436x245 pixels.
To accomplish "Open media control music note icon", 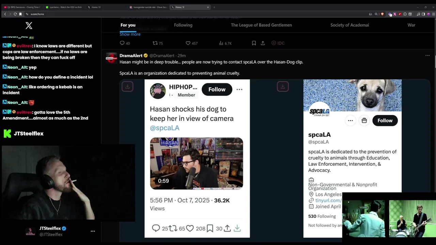I will point(418,14).
